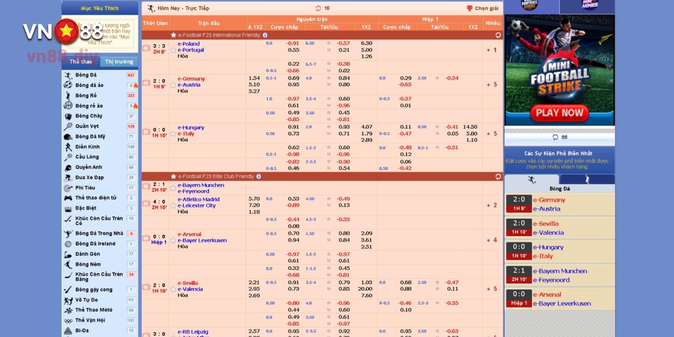Viewport: 674px width, 337px height.
Task: Open the Võ Tự Do sport link
Action: point(86,300)
